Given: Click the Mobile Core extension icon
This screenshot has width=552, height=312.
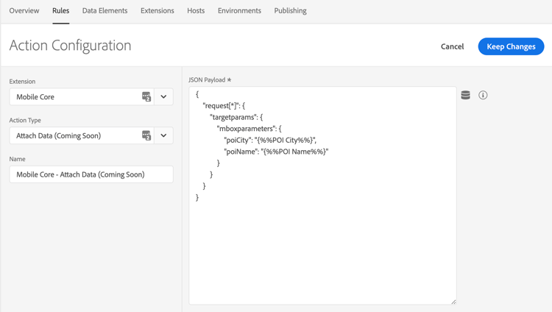Looking at the screenshot, I should click(146, 96).
